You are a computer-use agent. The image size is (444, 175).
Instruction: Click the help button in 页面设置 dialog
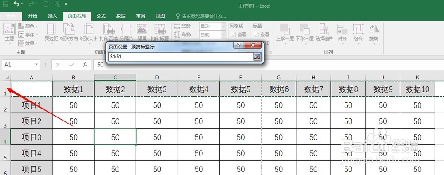[x=239, y=45]
